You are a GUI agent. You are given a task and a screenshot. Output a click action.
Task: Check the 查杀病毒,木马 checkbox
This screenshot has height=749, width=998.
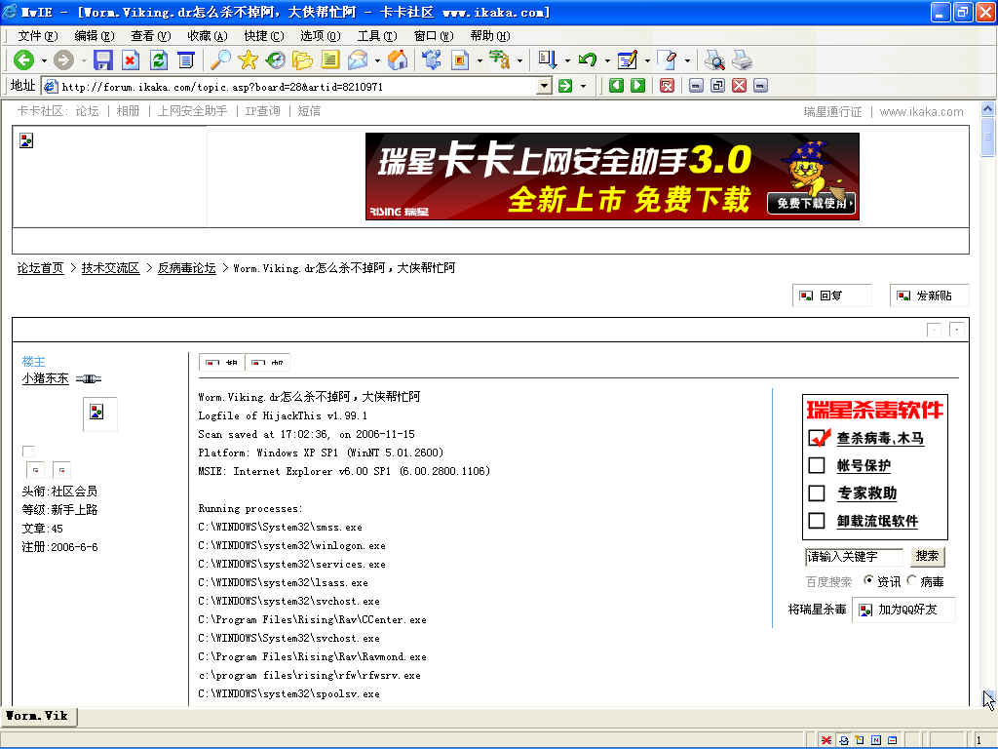817,438
